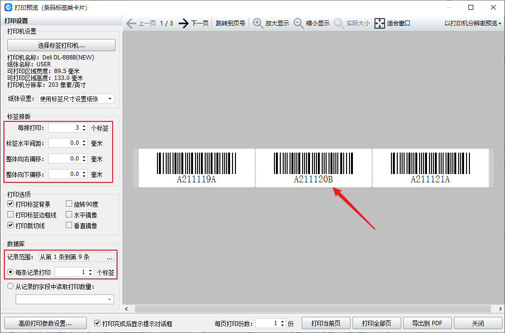Go to previous page arrow icon
The height and width of the screenshot is (333, 505).
click(x=131, y=23)
